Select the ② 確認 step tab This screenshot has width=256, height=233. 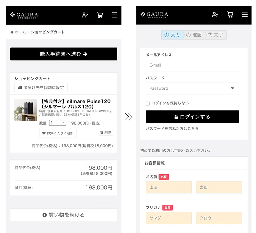pyautogui.click(x=194, y=35)
